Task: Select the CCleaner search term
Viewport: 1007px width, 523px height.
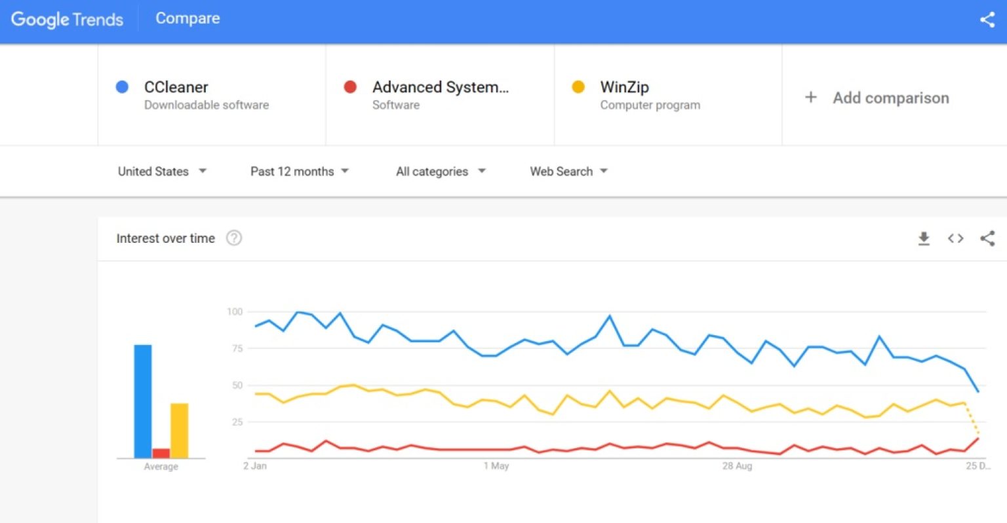Action: (176, 86)
